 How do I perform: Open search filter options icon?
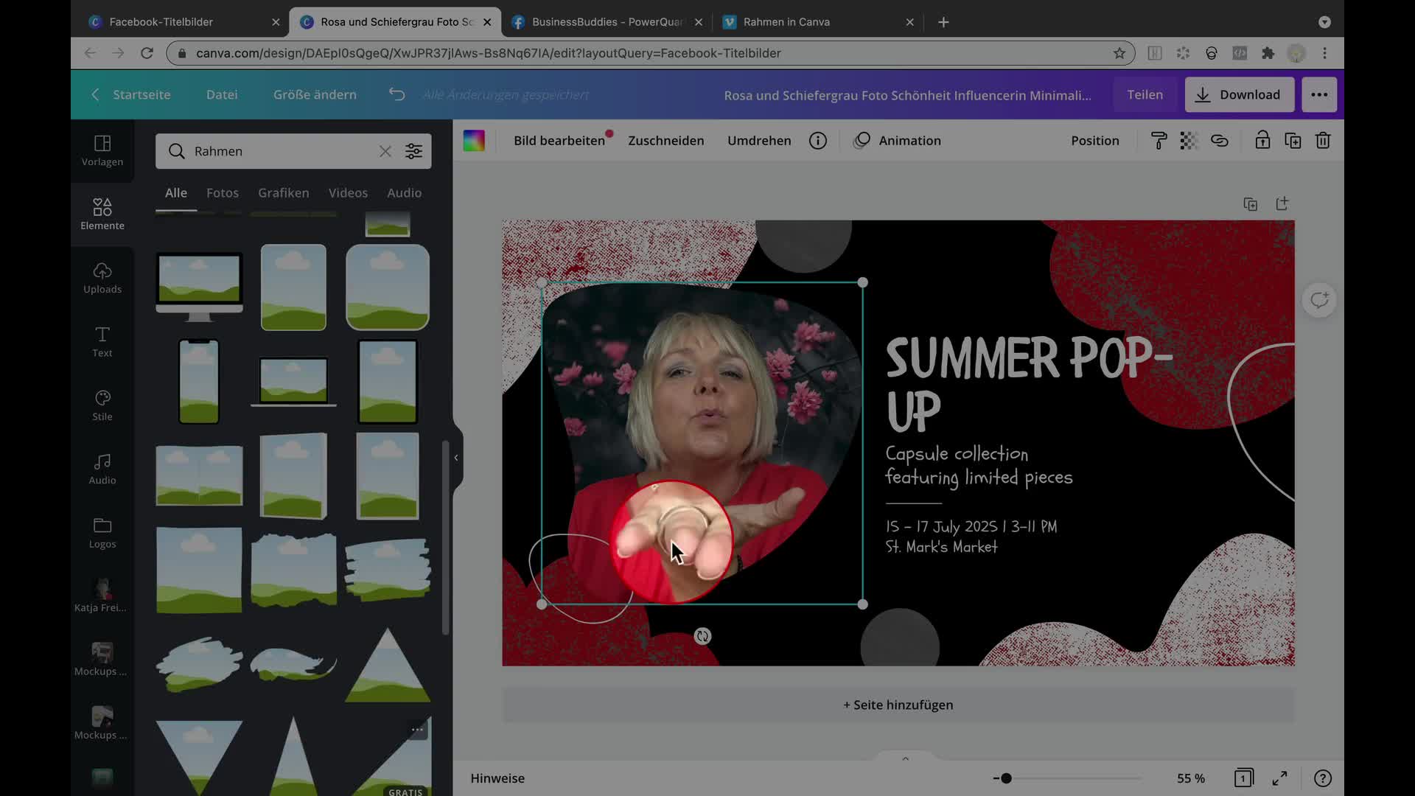coord(413,151)
